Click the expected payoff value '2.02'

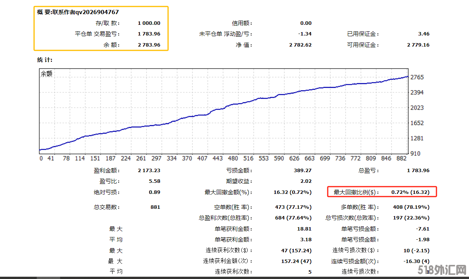pos(306,181)
